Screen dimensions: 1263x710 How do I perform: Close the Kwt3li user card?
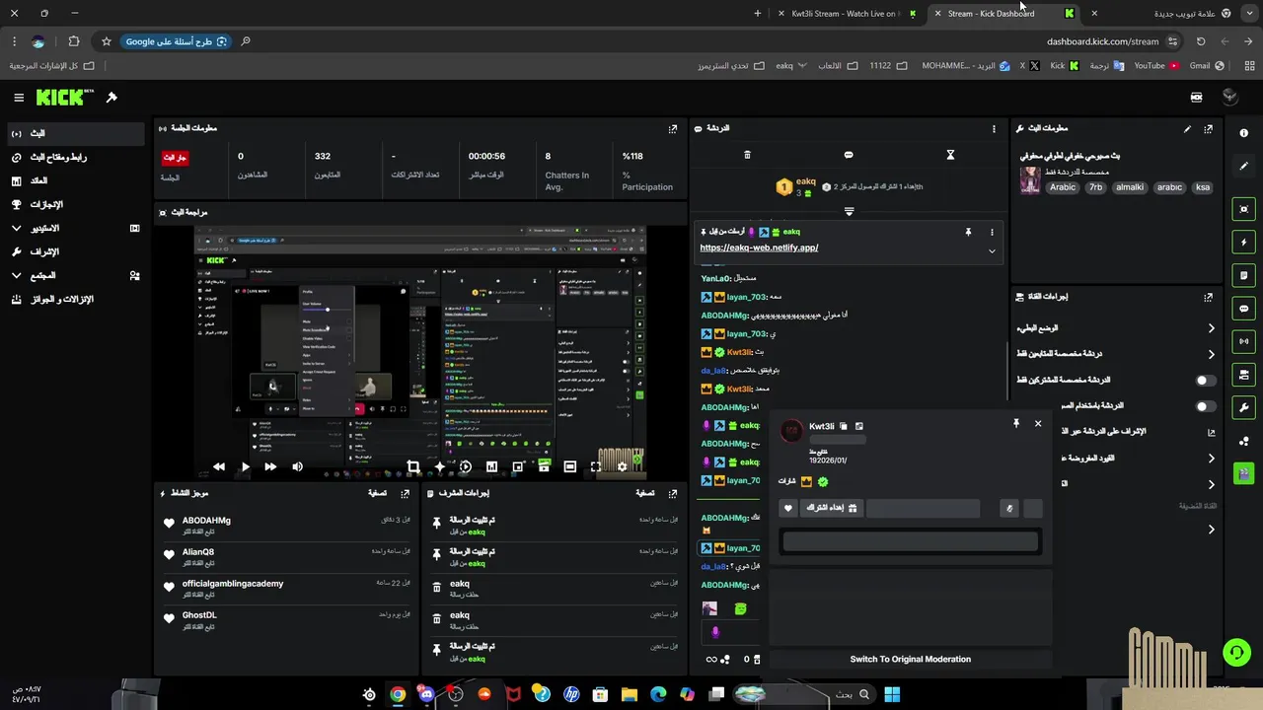coord(1037,423)
